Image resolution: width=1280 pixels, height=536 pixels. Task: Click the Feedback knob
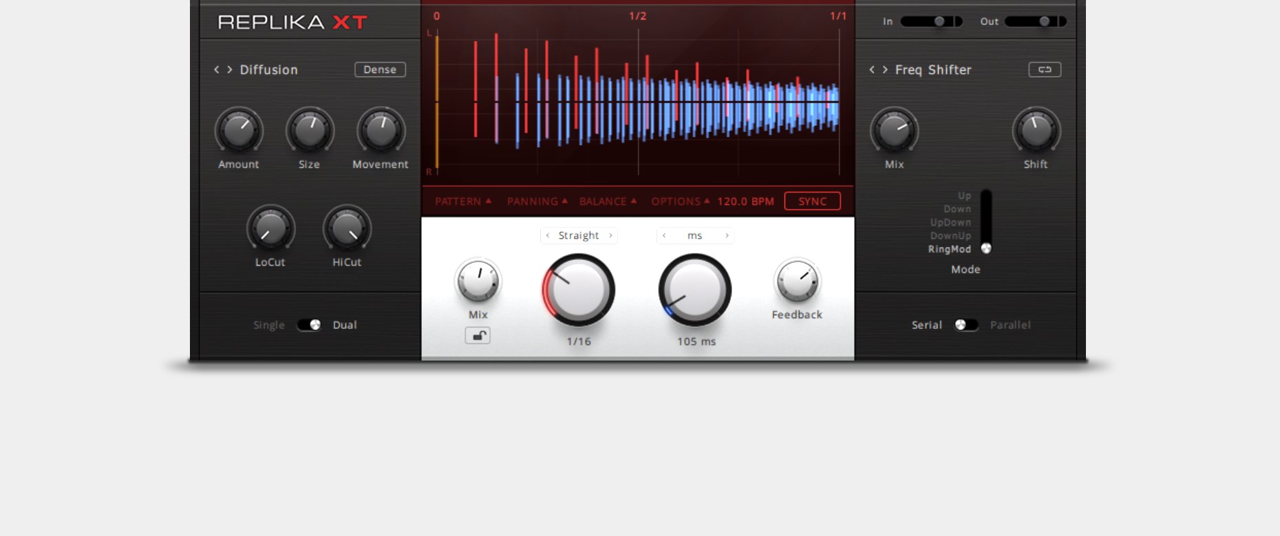pyautogui.click(x=797, y=281)
